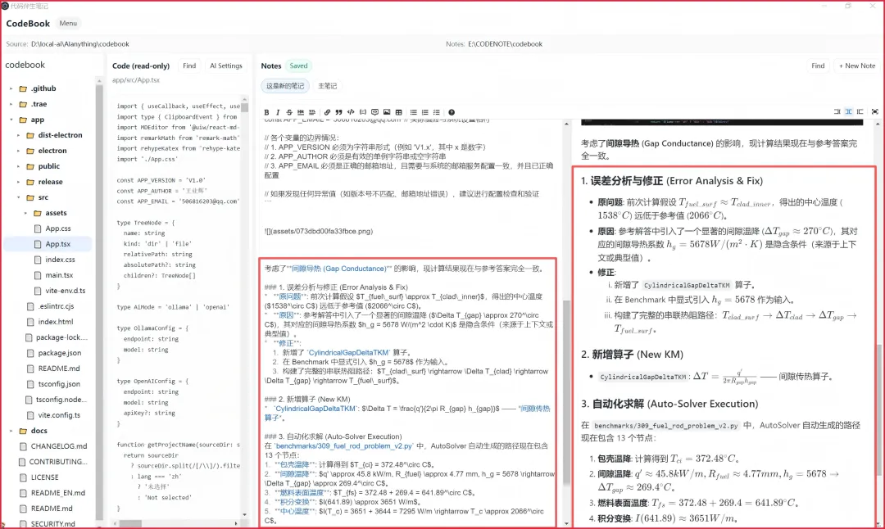Add an ordered numbered list

coord(425,112)
